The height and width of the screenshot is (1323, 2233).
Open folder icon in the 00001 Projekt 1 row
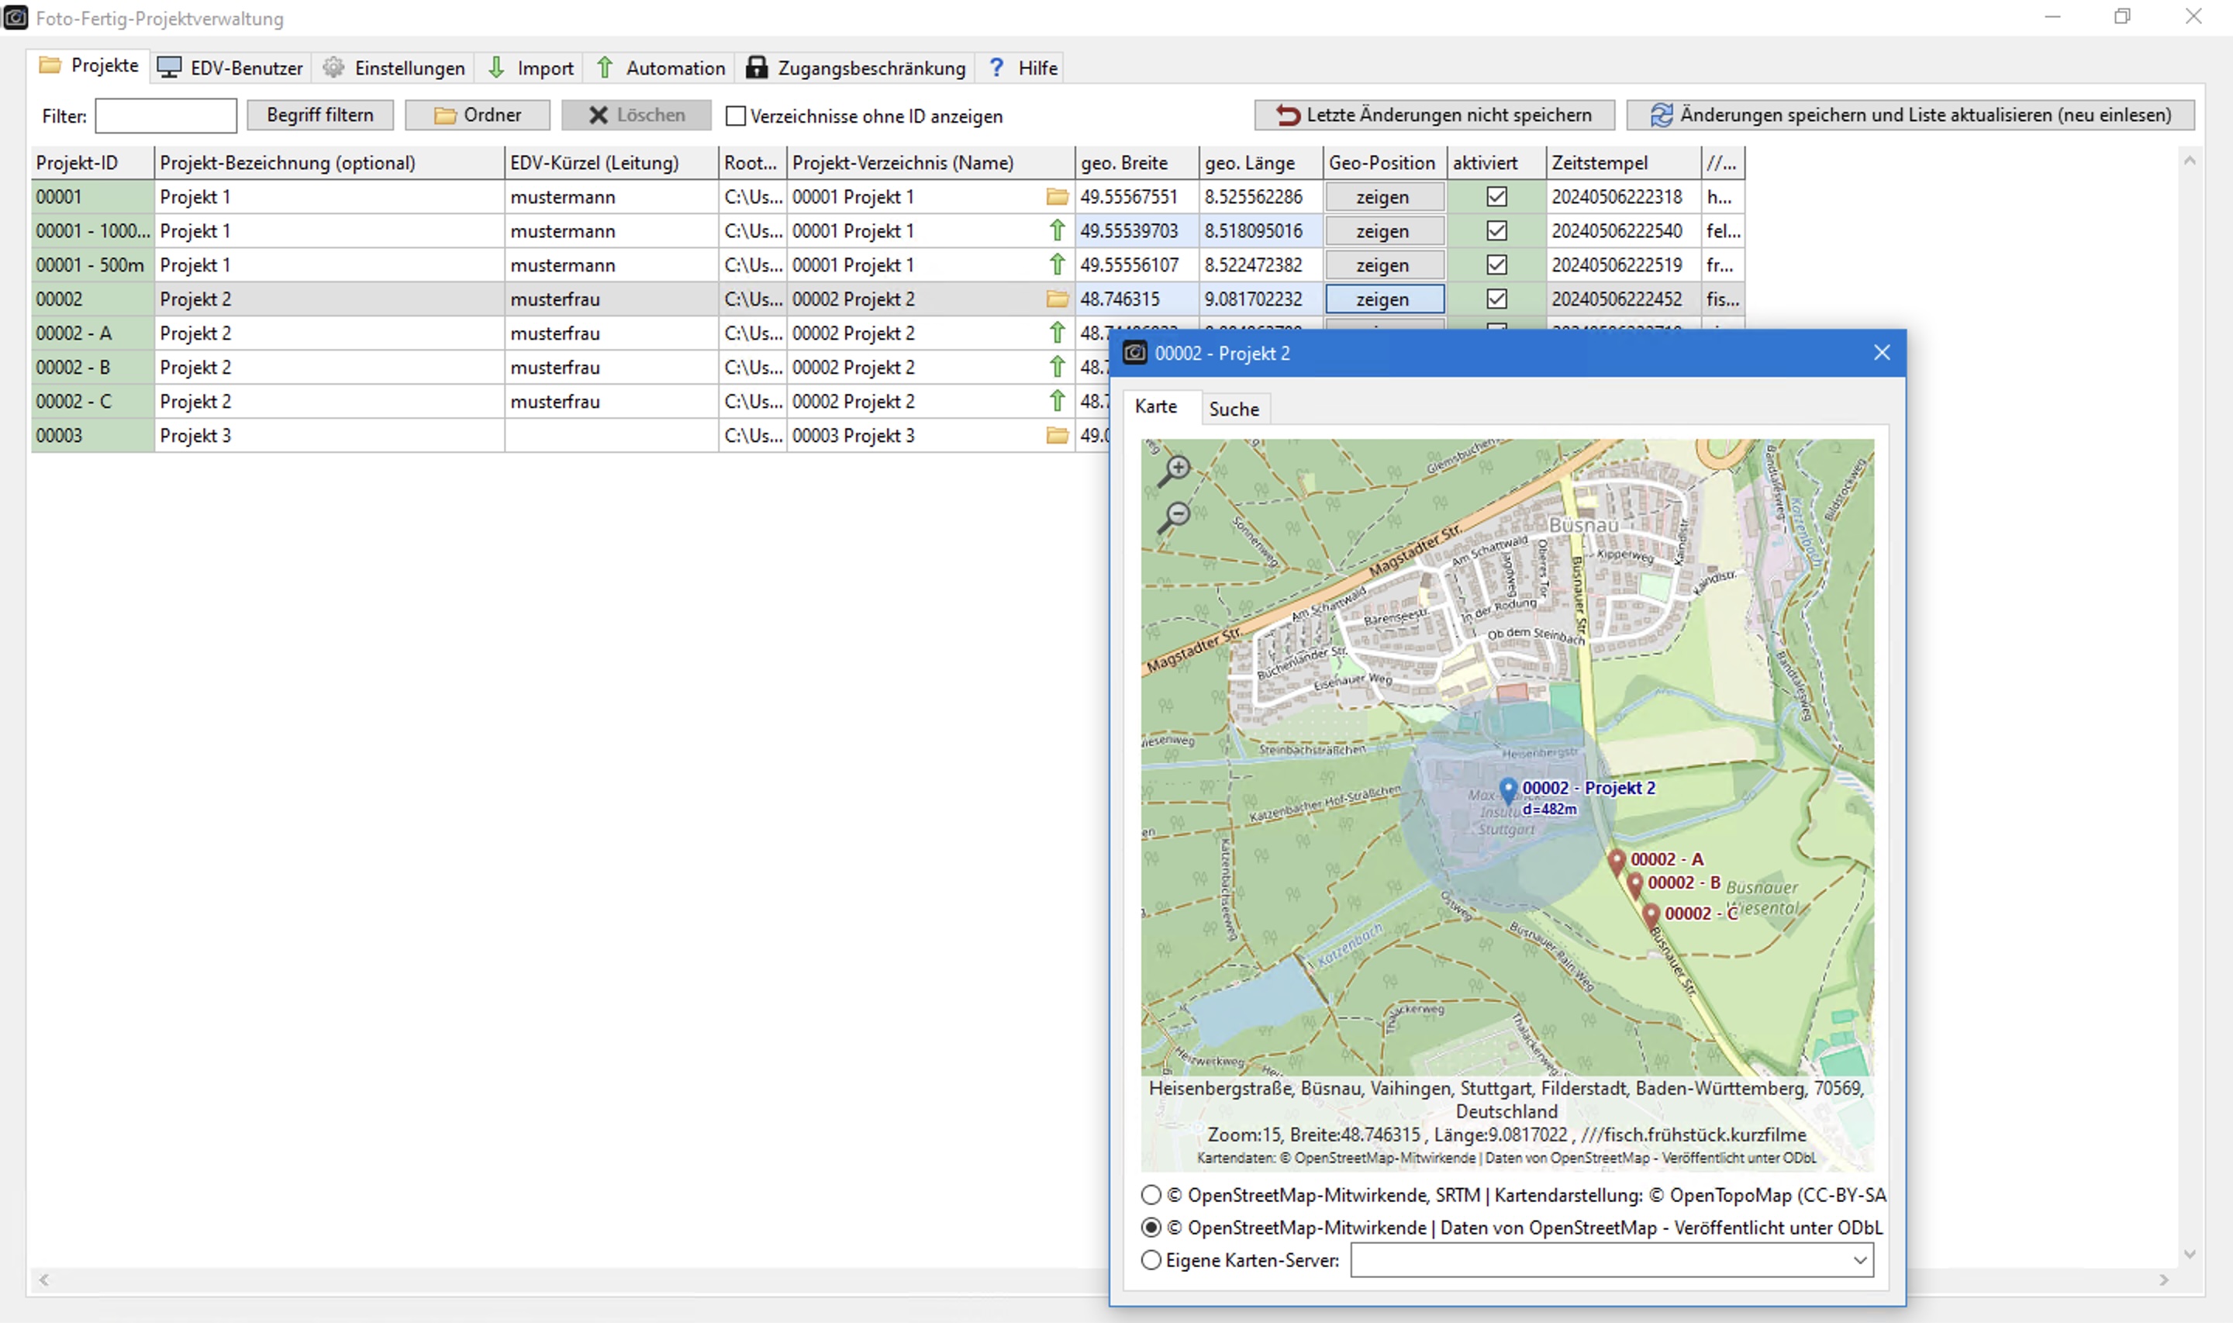coord(1057,197)
